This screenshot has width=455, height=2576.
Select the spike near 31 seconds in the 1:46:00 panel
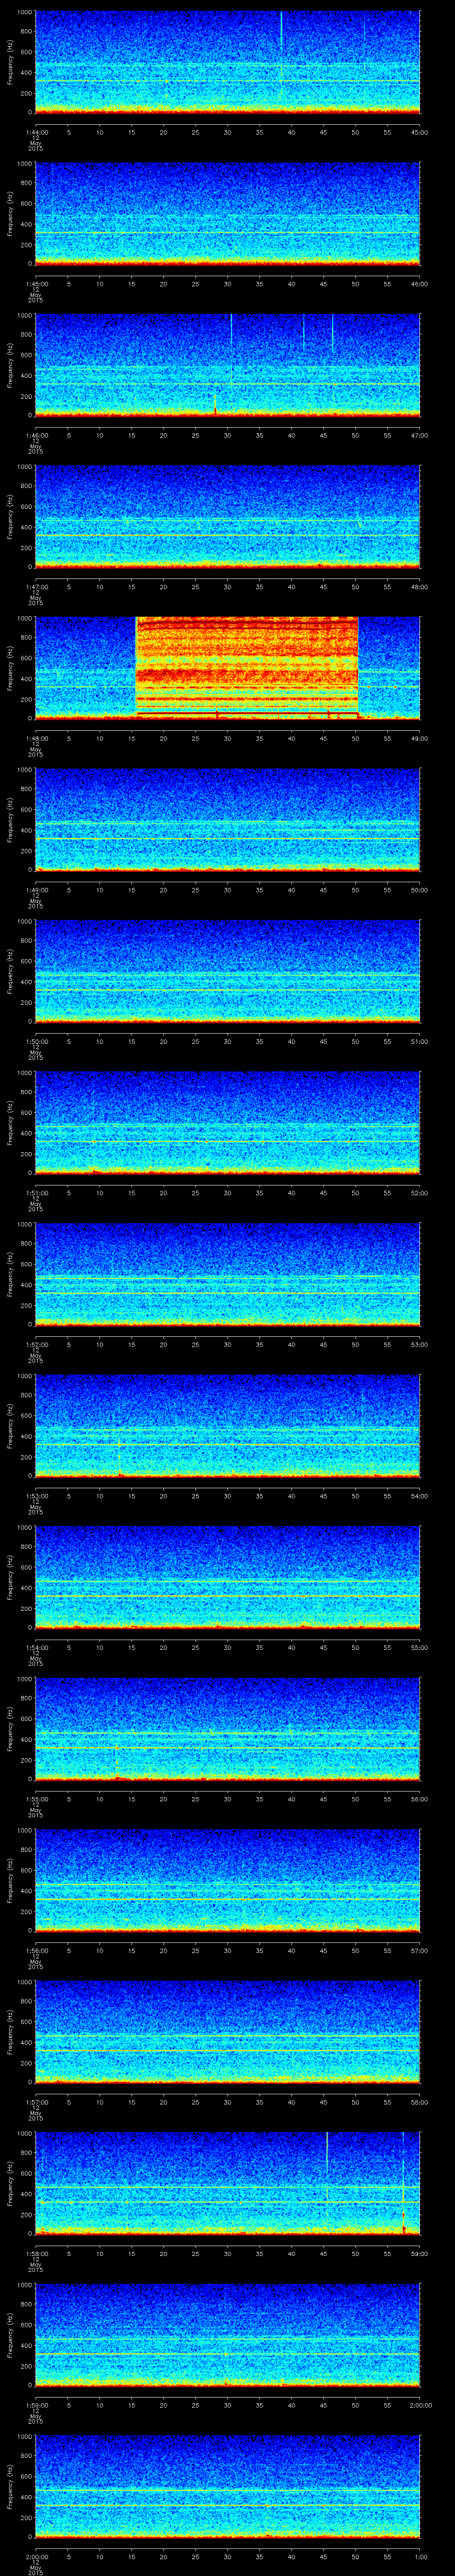[231, 330]
